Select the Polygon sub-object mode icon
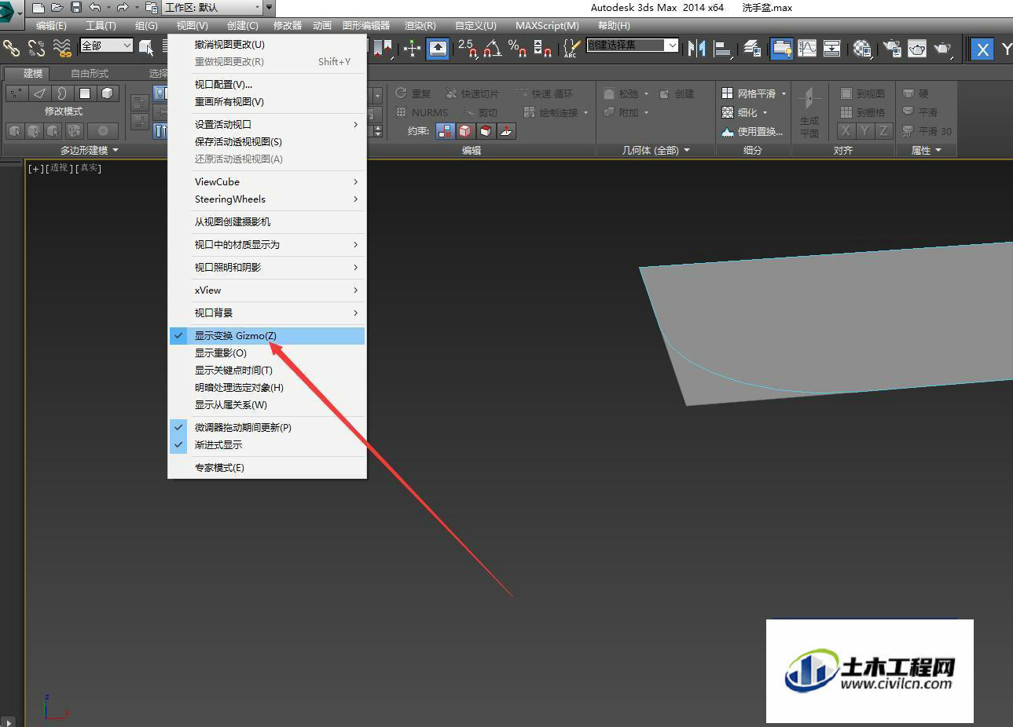The width and height of the screenshot is (1013, 727). click(84, 93)
